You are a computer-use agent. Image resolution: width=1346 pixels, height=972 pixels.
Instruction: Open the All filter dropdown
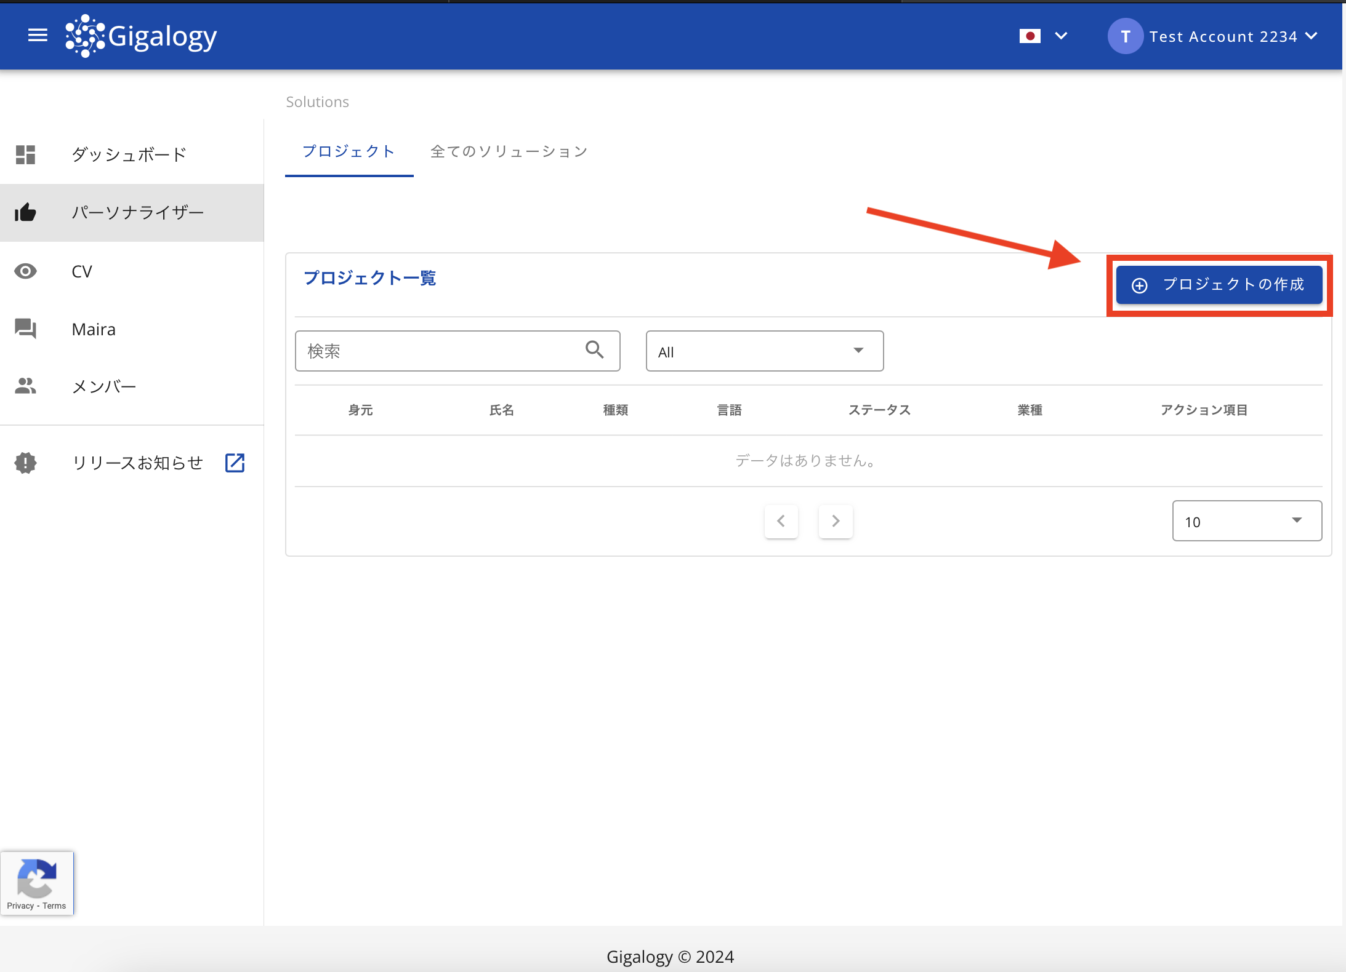pos(764,351)
